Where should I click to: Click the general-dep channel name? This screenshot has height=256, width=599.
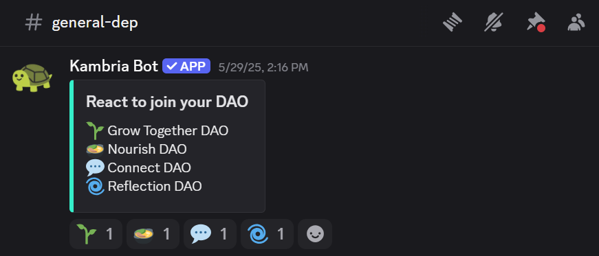click(x=95, y=23)
